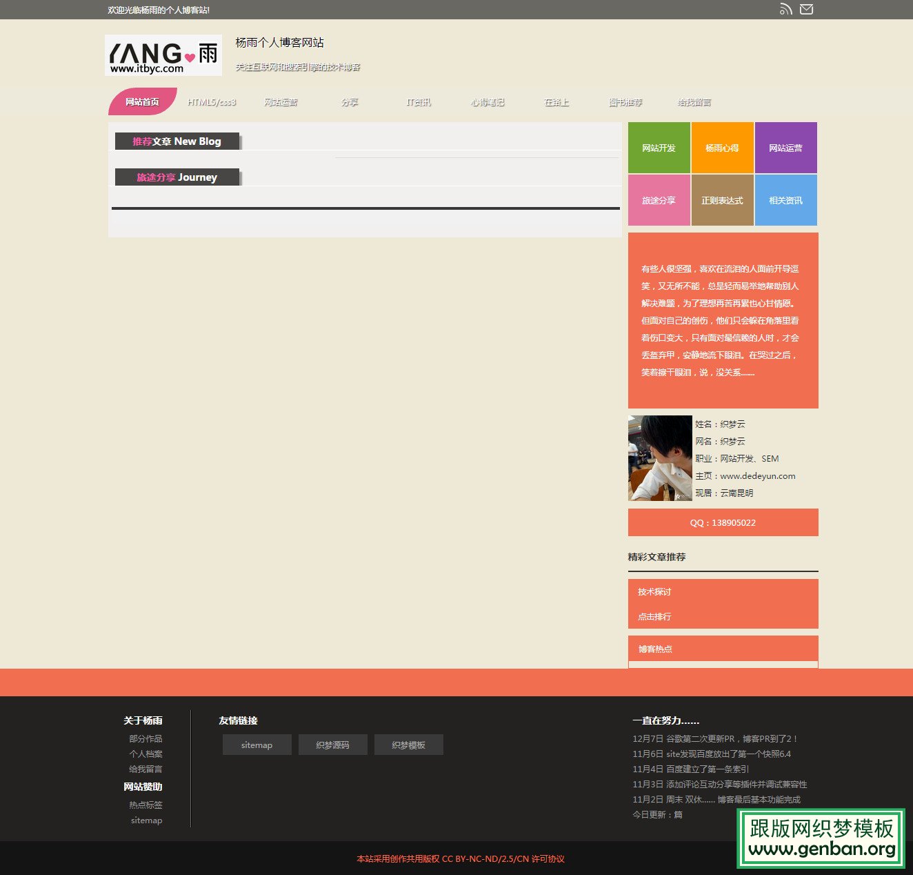Screen dimensions: 913x875
Task: Click the pink 旅途分享 tile
Action: pyautogui.click(x=659, y=200)
